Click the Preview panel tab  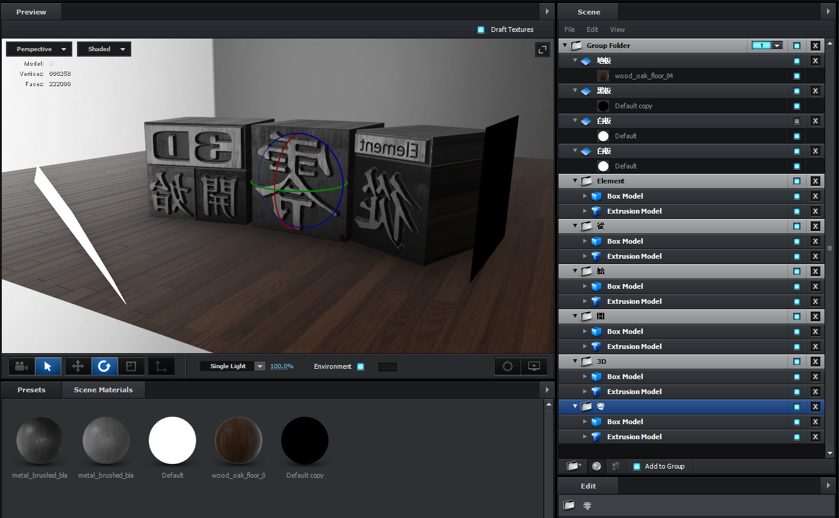31,12
